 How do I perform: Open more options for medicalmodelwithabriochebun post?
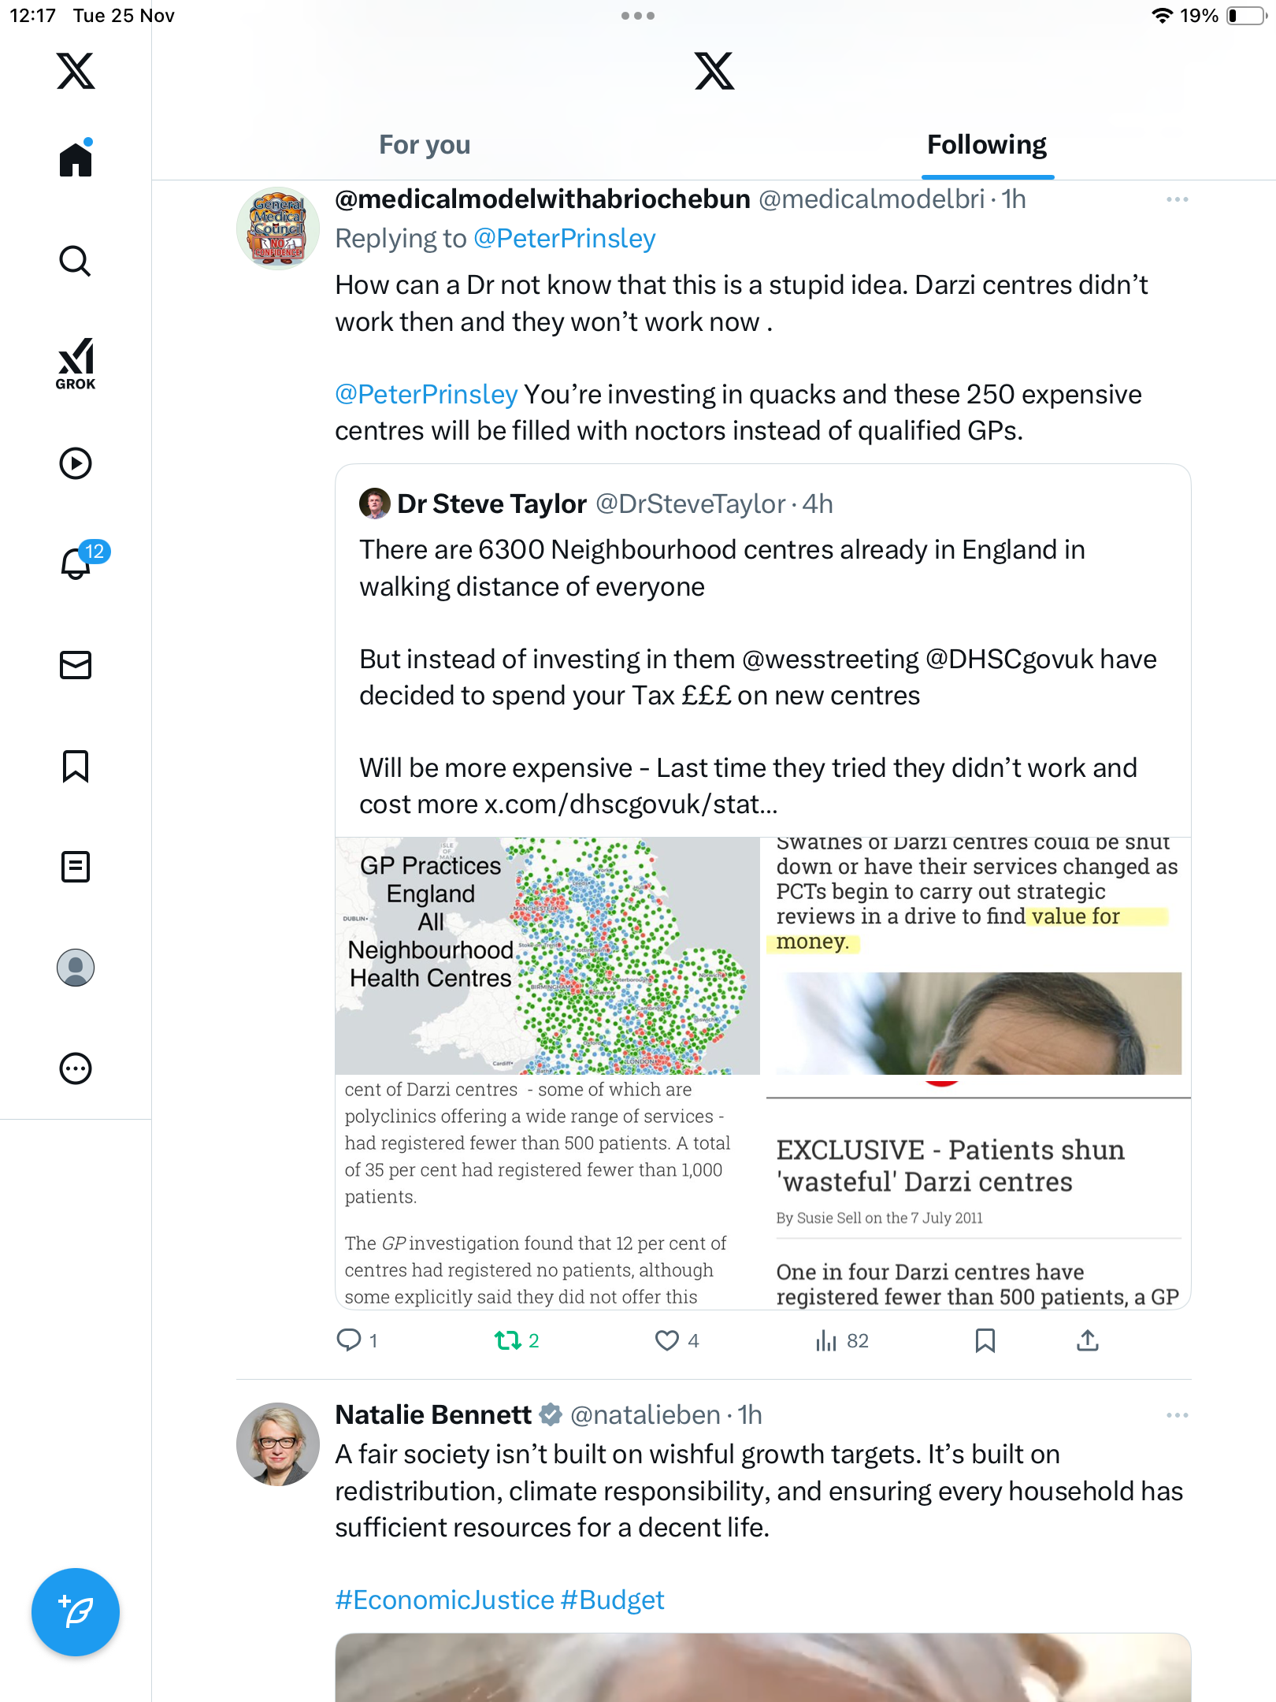1177,200
